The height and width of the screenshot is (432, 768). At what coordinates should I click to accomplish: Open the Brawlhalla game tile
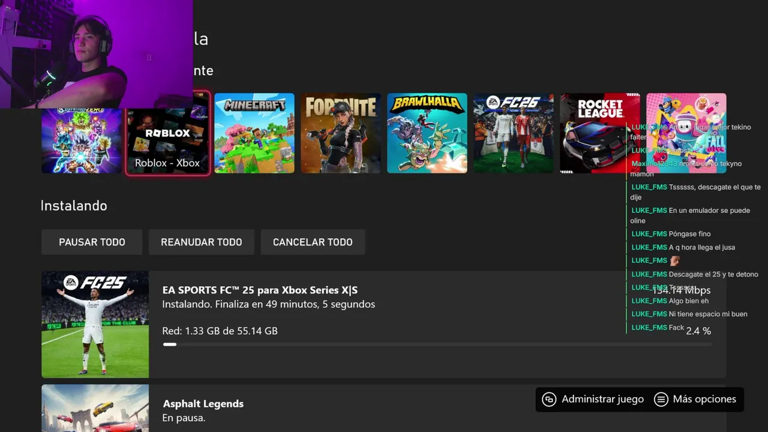pos(427,133)
